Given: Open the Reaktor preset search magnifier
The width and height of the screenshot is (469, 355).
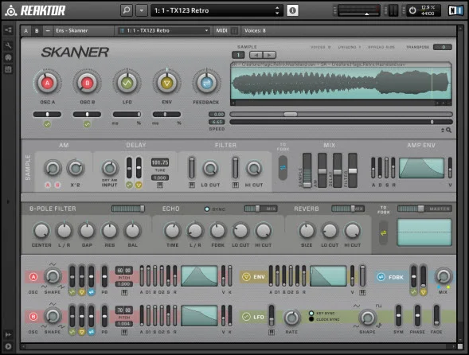Looking at the screenshot, I should [x=127, y=10].
